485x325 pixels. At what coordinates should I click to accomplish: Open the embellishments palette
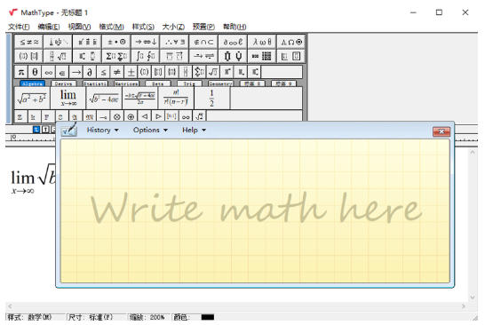click(x=87, y=42)
